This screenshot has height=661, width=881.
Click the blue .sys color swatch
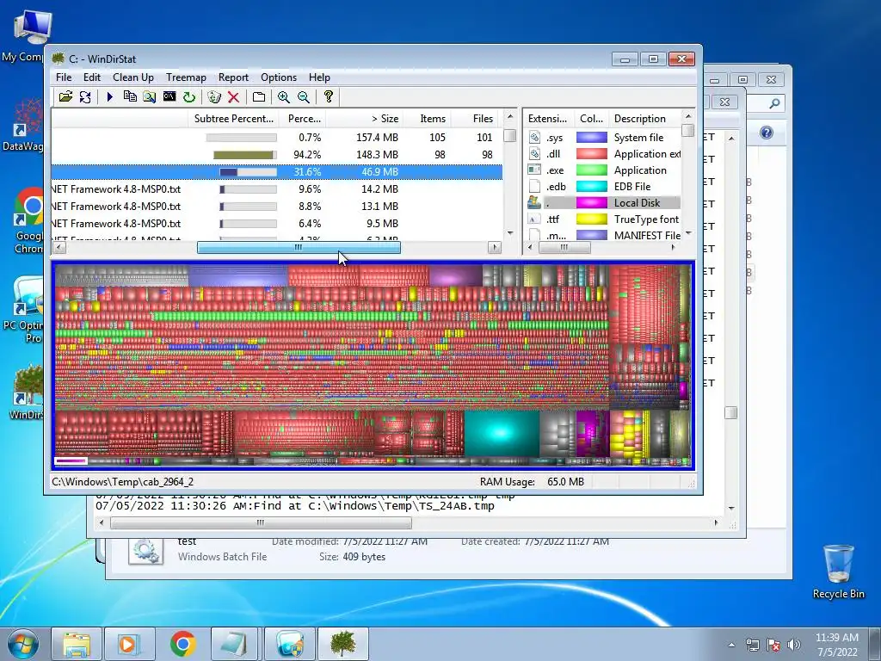click(x=592, y=138)
